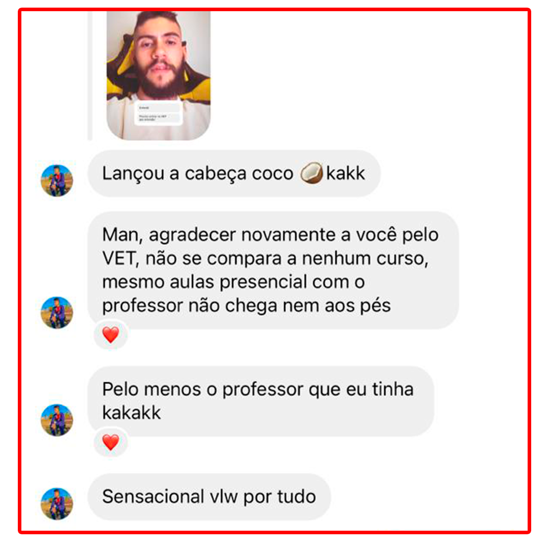Click the question sticker inside the story preview
Screen dimensions: 549x549
[158, 113]
